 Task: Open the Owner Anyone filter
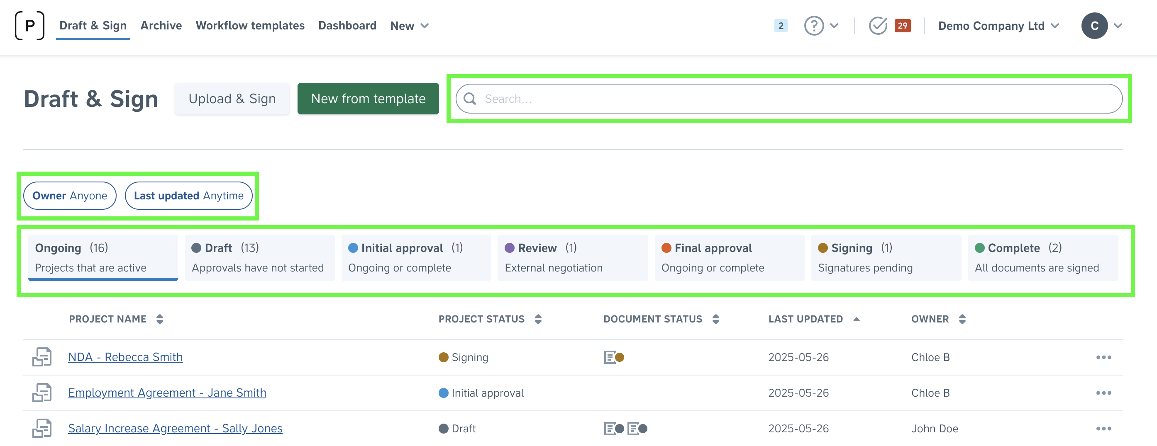coord(70,196)
